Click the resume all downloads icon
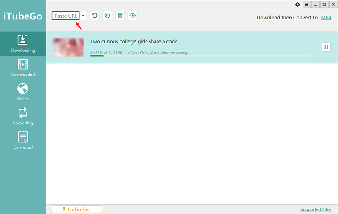The height and width of the screenshot is (214, 338). [95, 16]
